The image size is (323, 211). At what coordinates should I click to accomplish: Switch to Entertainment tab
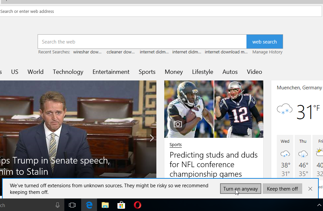(111, 72)
